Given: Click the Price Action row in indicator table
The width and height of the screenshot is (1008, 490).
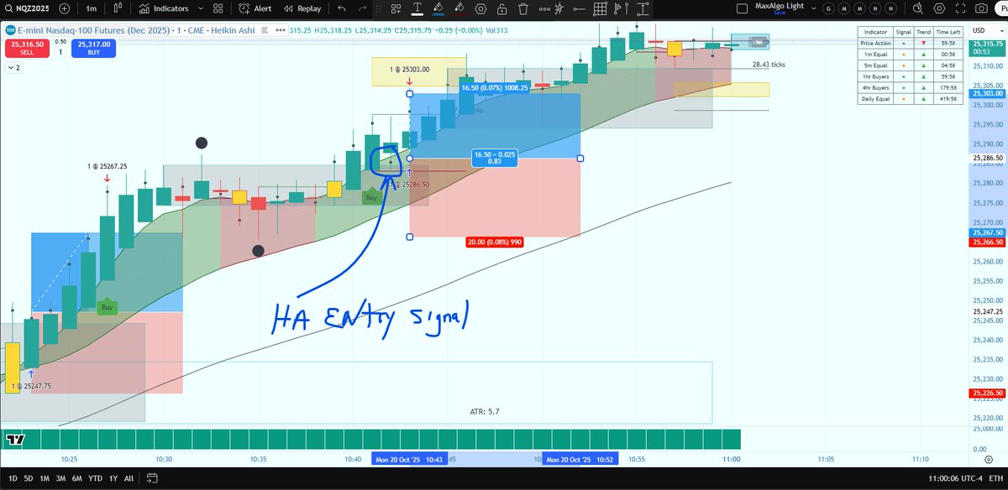Looking at the screenshot, I should pyautogui.click(x=909, y=43).
